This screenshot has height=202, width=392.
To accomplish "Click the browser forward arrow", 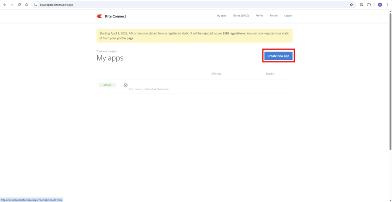I will (12, 5).
